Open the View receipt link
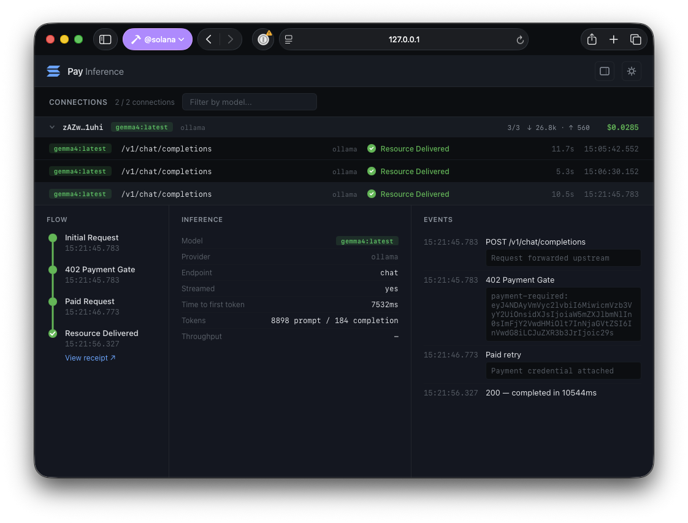The width and height of the screenshot is (688, 523). (x=90, y=358)
